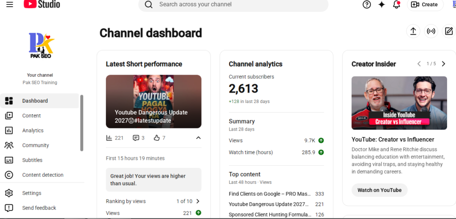Click the 'First 15 hours 19 minutes' text
The image size is (456, 219).
tap(135, 158)
